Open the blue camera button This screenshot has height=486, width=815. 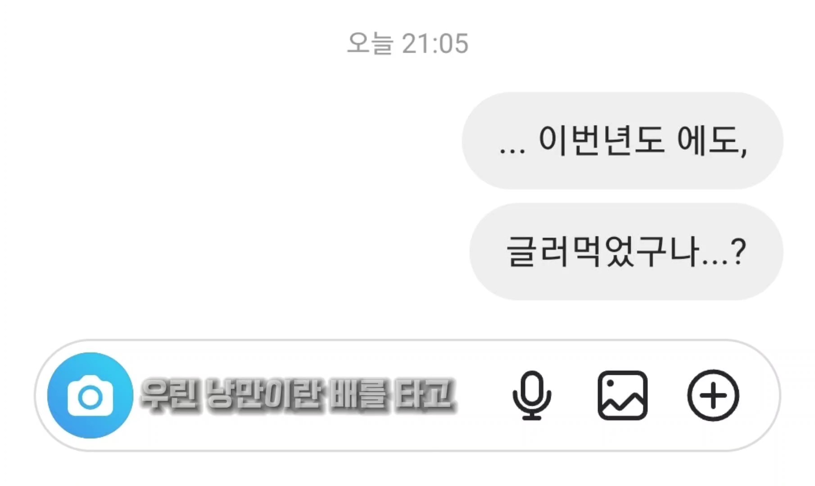[91, 395]
